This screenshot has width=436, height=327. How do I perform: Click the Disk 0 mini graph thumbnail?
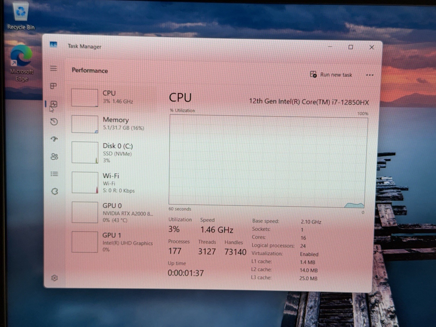click(85, 153)
